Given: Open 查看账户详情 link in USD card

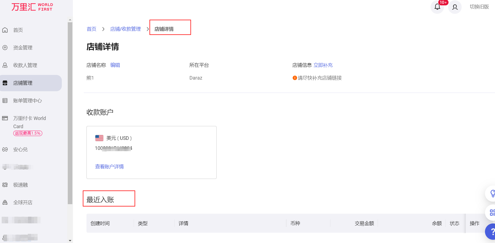Looking at the screenshot, I should 109,167.
